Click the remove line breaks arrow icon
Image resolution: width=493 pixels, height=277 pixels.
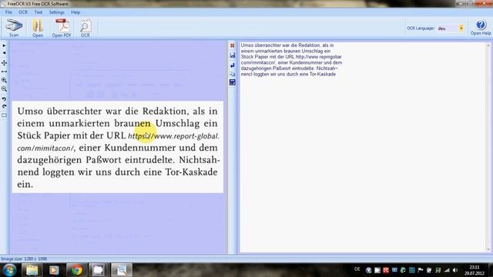[x=233, y=65]
